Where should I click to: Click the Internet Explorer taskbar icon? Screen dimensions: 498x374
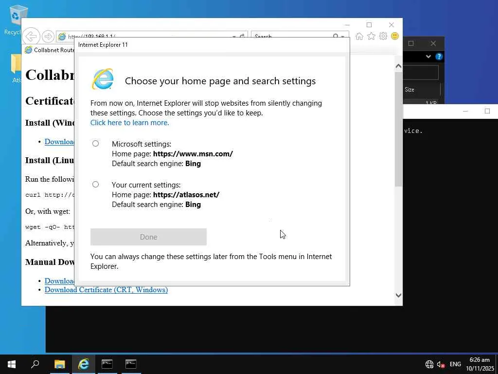pos(83,364)
